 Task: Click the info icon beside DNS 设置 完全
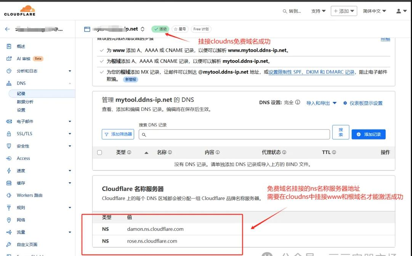coord(297,102)
